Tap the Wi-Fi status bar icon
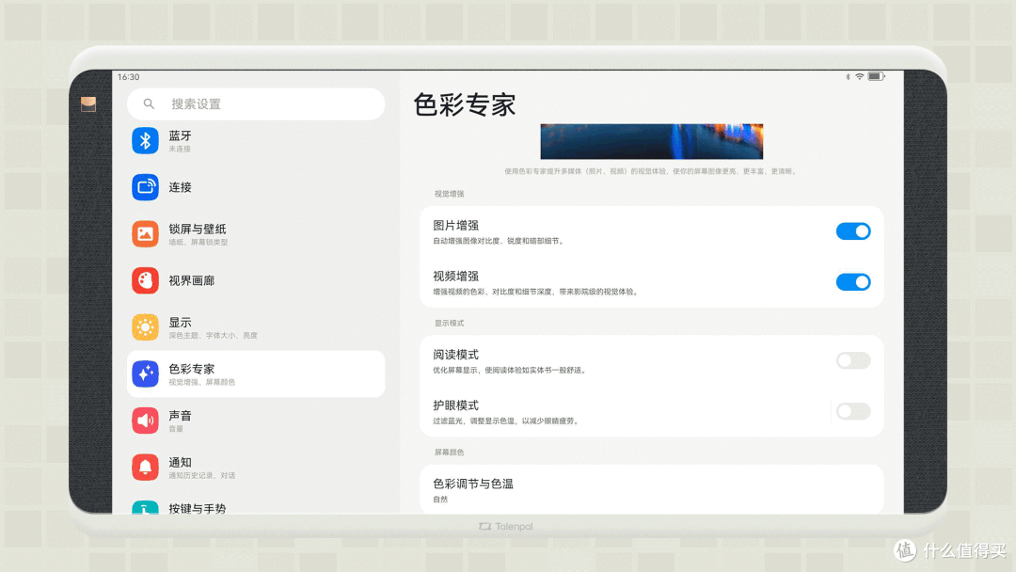The height and width of the screenshot is (572, 1016). [x=859, y=76]
